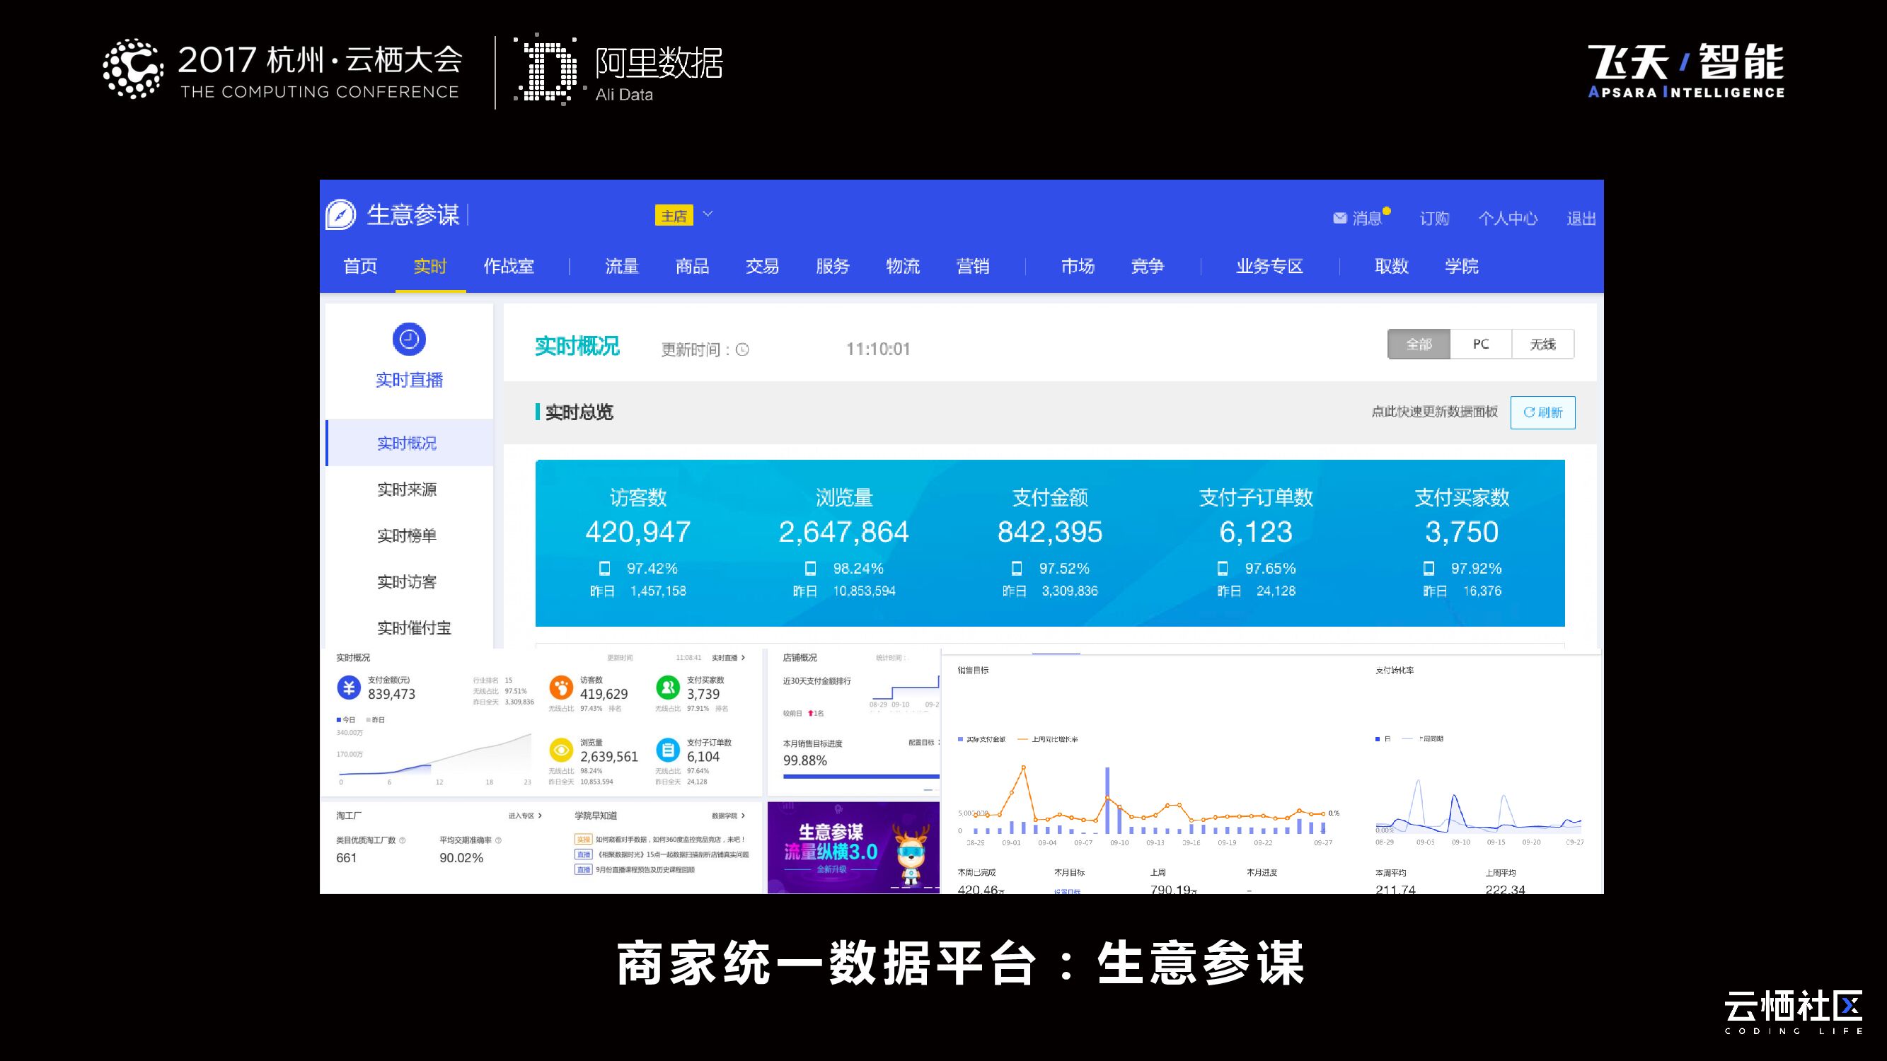
Task: Click the yellow eye 浏览量 icon
Action: [561, 750]
